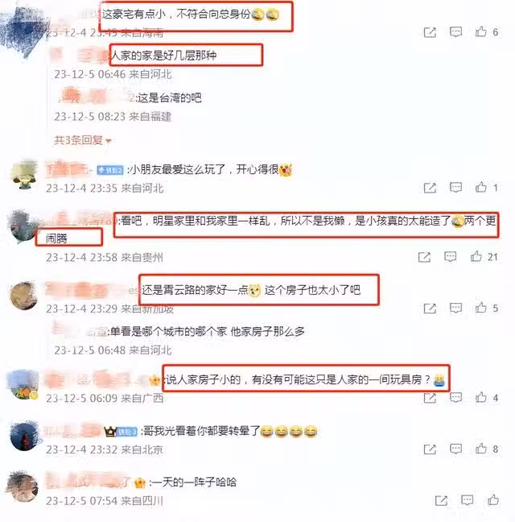Open the reply 人家的家是好几层那种

pyautogui.click(x=163, y=56)
